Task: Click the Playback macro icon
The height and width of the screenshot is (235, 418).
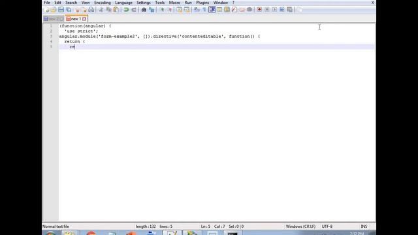Action: tap(274, 10)
